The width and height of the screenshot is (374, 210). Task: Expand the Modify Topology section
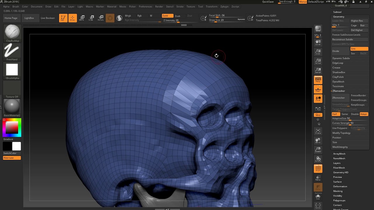341,133
